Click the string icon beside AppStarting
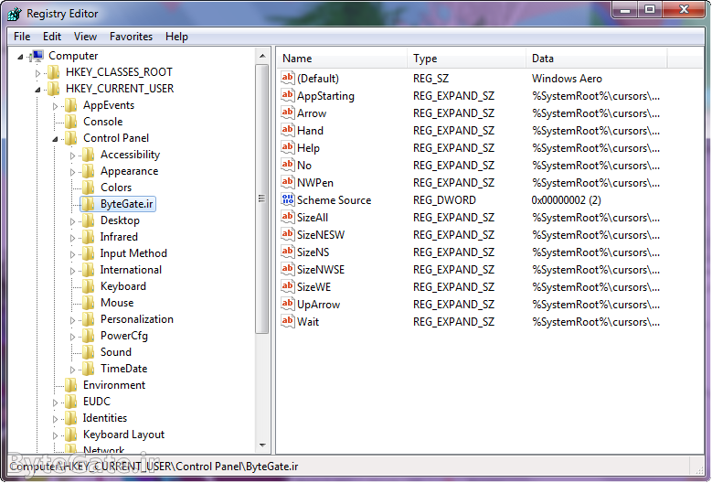 tap(288, 96)
